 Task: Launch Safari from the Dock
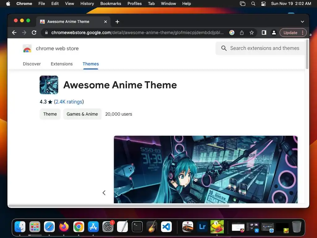pyautogui.click(x=49, y=227)
